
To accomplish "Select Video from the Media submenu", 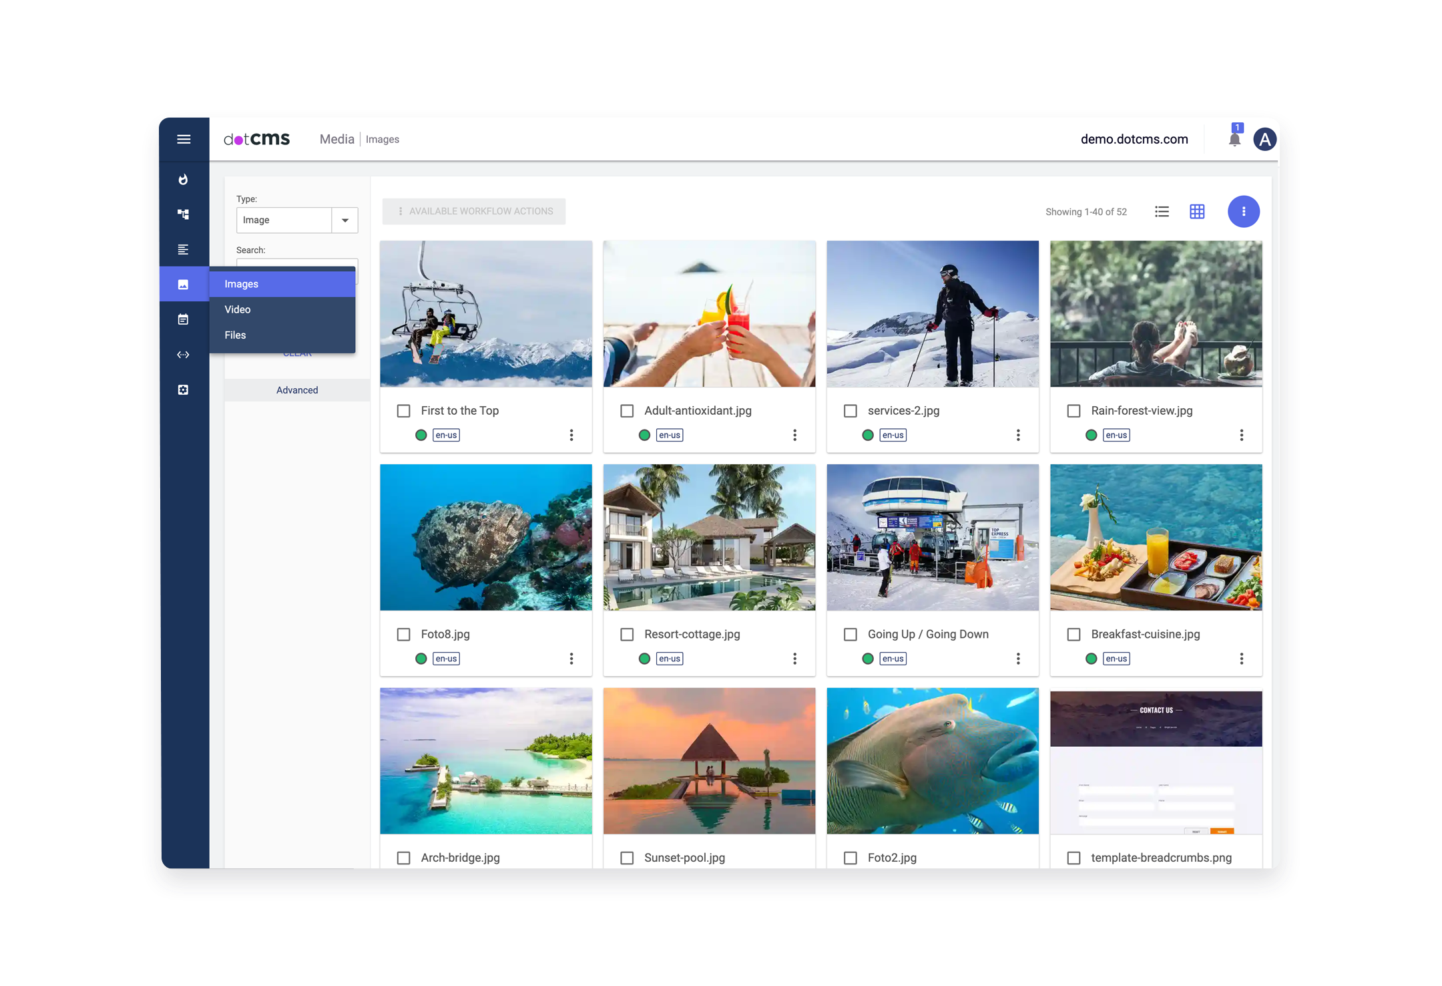I will [238, 309].
